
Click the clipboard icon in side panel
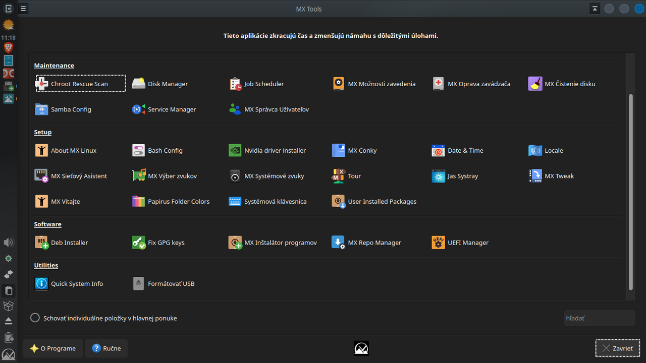[x=9, y=290]
